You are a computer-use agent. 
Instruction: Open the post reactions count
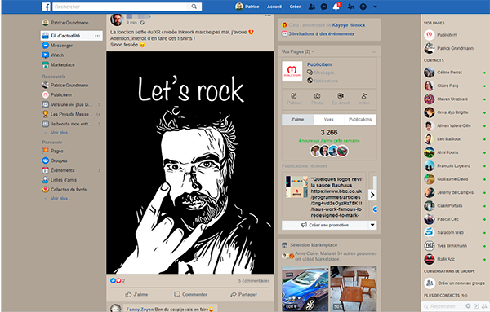[x=118, y=281]
